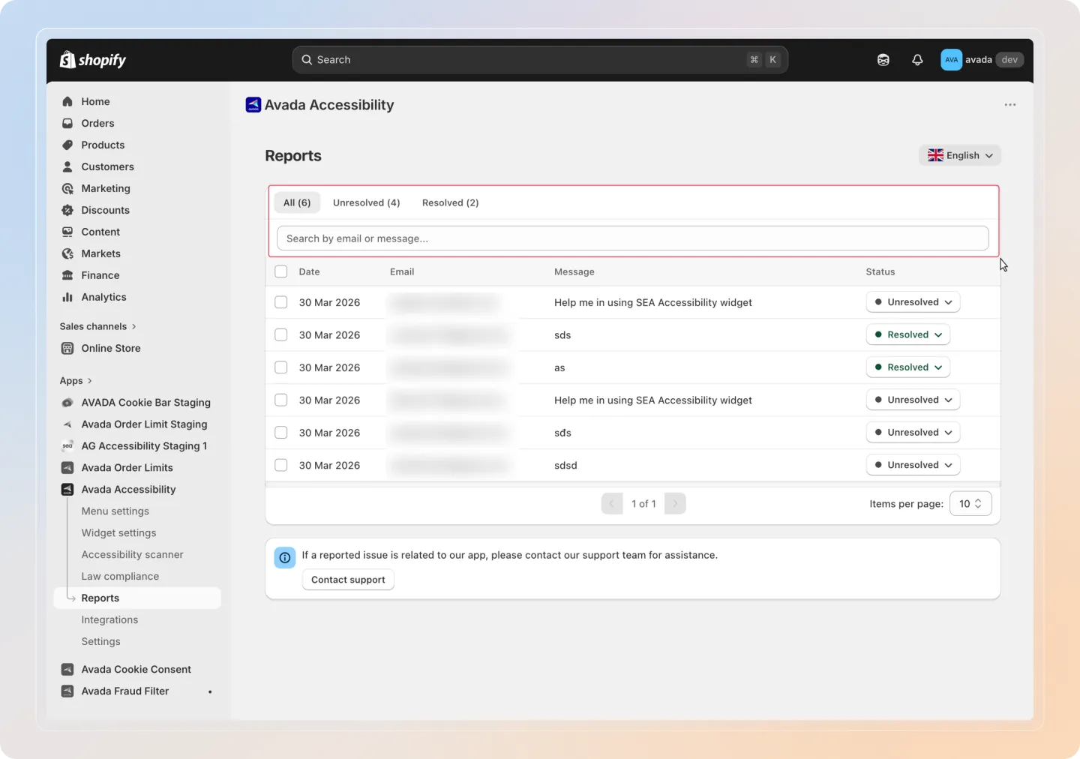Open Accessibility scanner submenu item
This screenshot has height=759, width=1080.
pyautogui.click(x=132, y=555)
